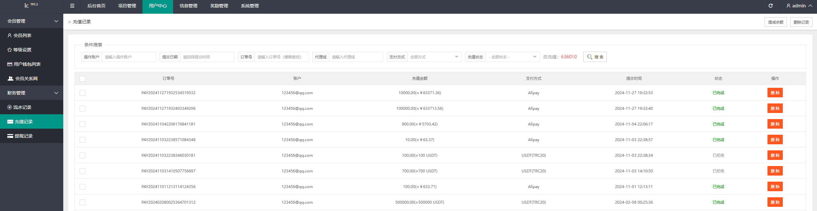This screenshot has width=817, height=211.
Task: Click the 订单号 column header
Action: pyautogui.click(x=168, y=79)
